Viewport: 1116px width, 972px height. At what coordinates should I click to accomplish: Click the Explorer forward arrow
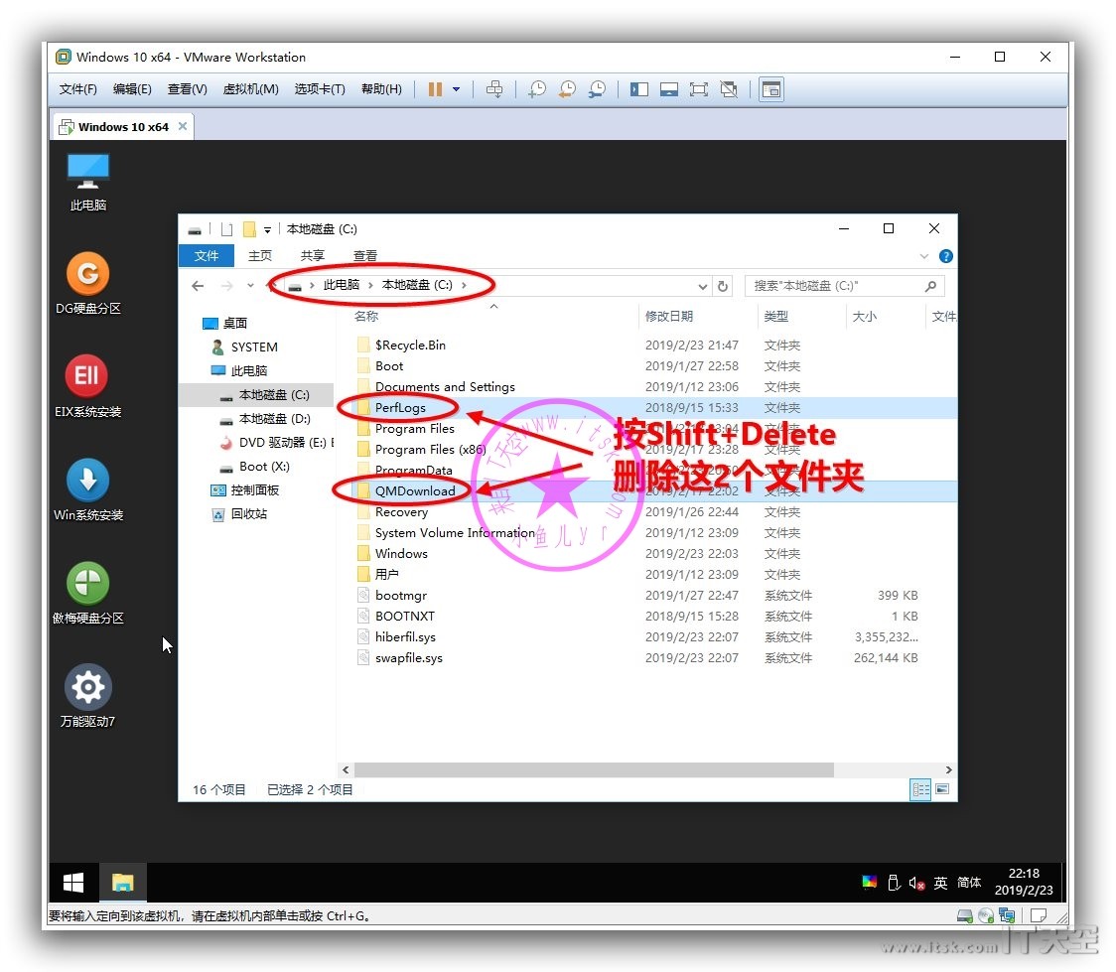pos(227,285)
